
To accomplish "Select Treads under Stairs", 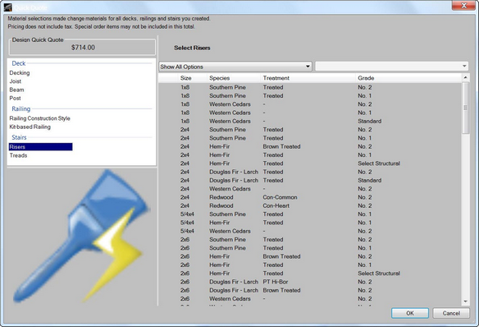I will coord(18,155).
